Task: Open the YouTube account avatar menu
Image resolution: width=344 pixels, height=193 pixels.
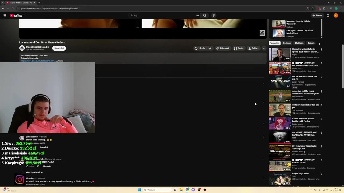Action: point(336,15)
